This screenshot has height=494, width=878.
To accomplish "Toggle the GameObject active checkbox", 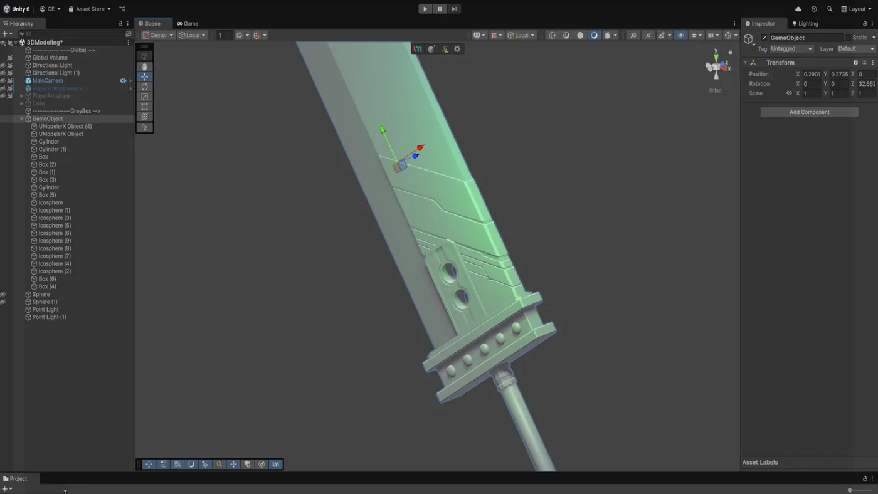I will 764,38.
